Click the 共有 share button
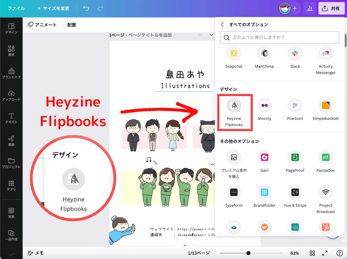 tap(331, 8)
